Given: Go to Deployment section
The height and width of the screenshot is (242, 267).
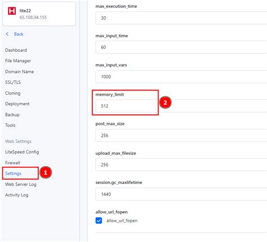Looking at the screenshot, I should tap(17, 104).
